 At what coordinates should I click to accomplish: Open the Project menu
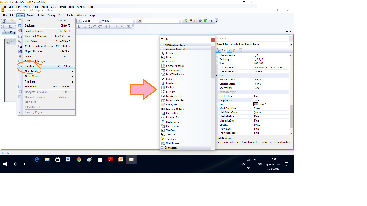click(x=31, y=16)
